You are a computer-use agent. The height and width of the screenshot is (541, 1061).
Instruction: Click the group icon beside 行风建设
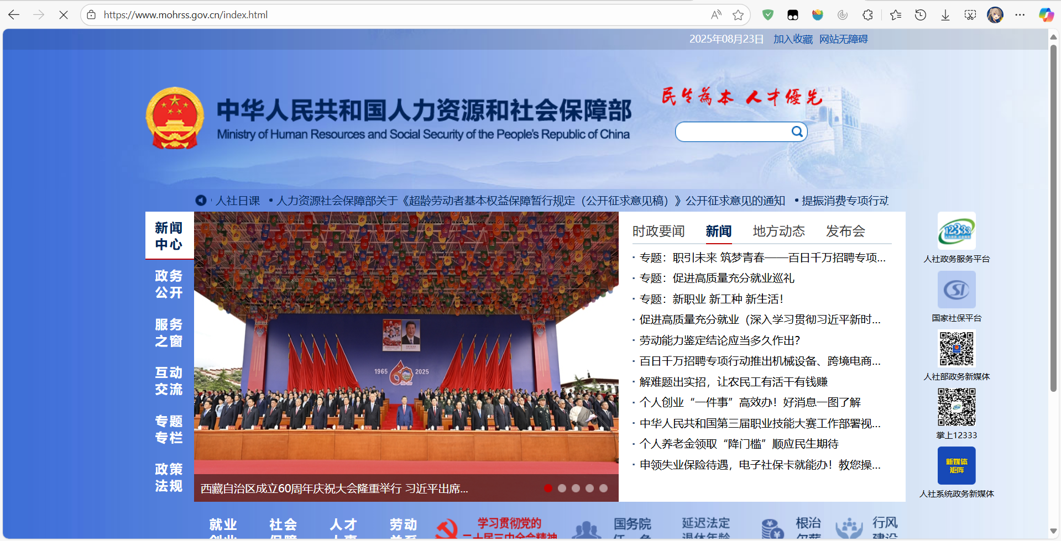tap(850, 529)
